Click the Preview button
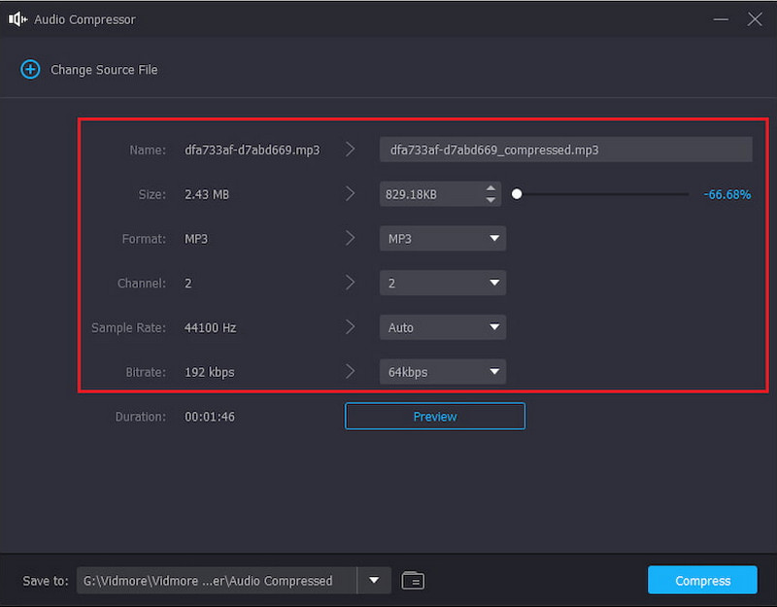The height and width of the screenshot is (607, 777). 434,416
